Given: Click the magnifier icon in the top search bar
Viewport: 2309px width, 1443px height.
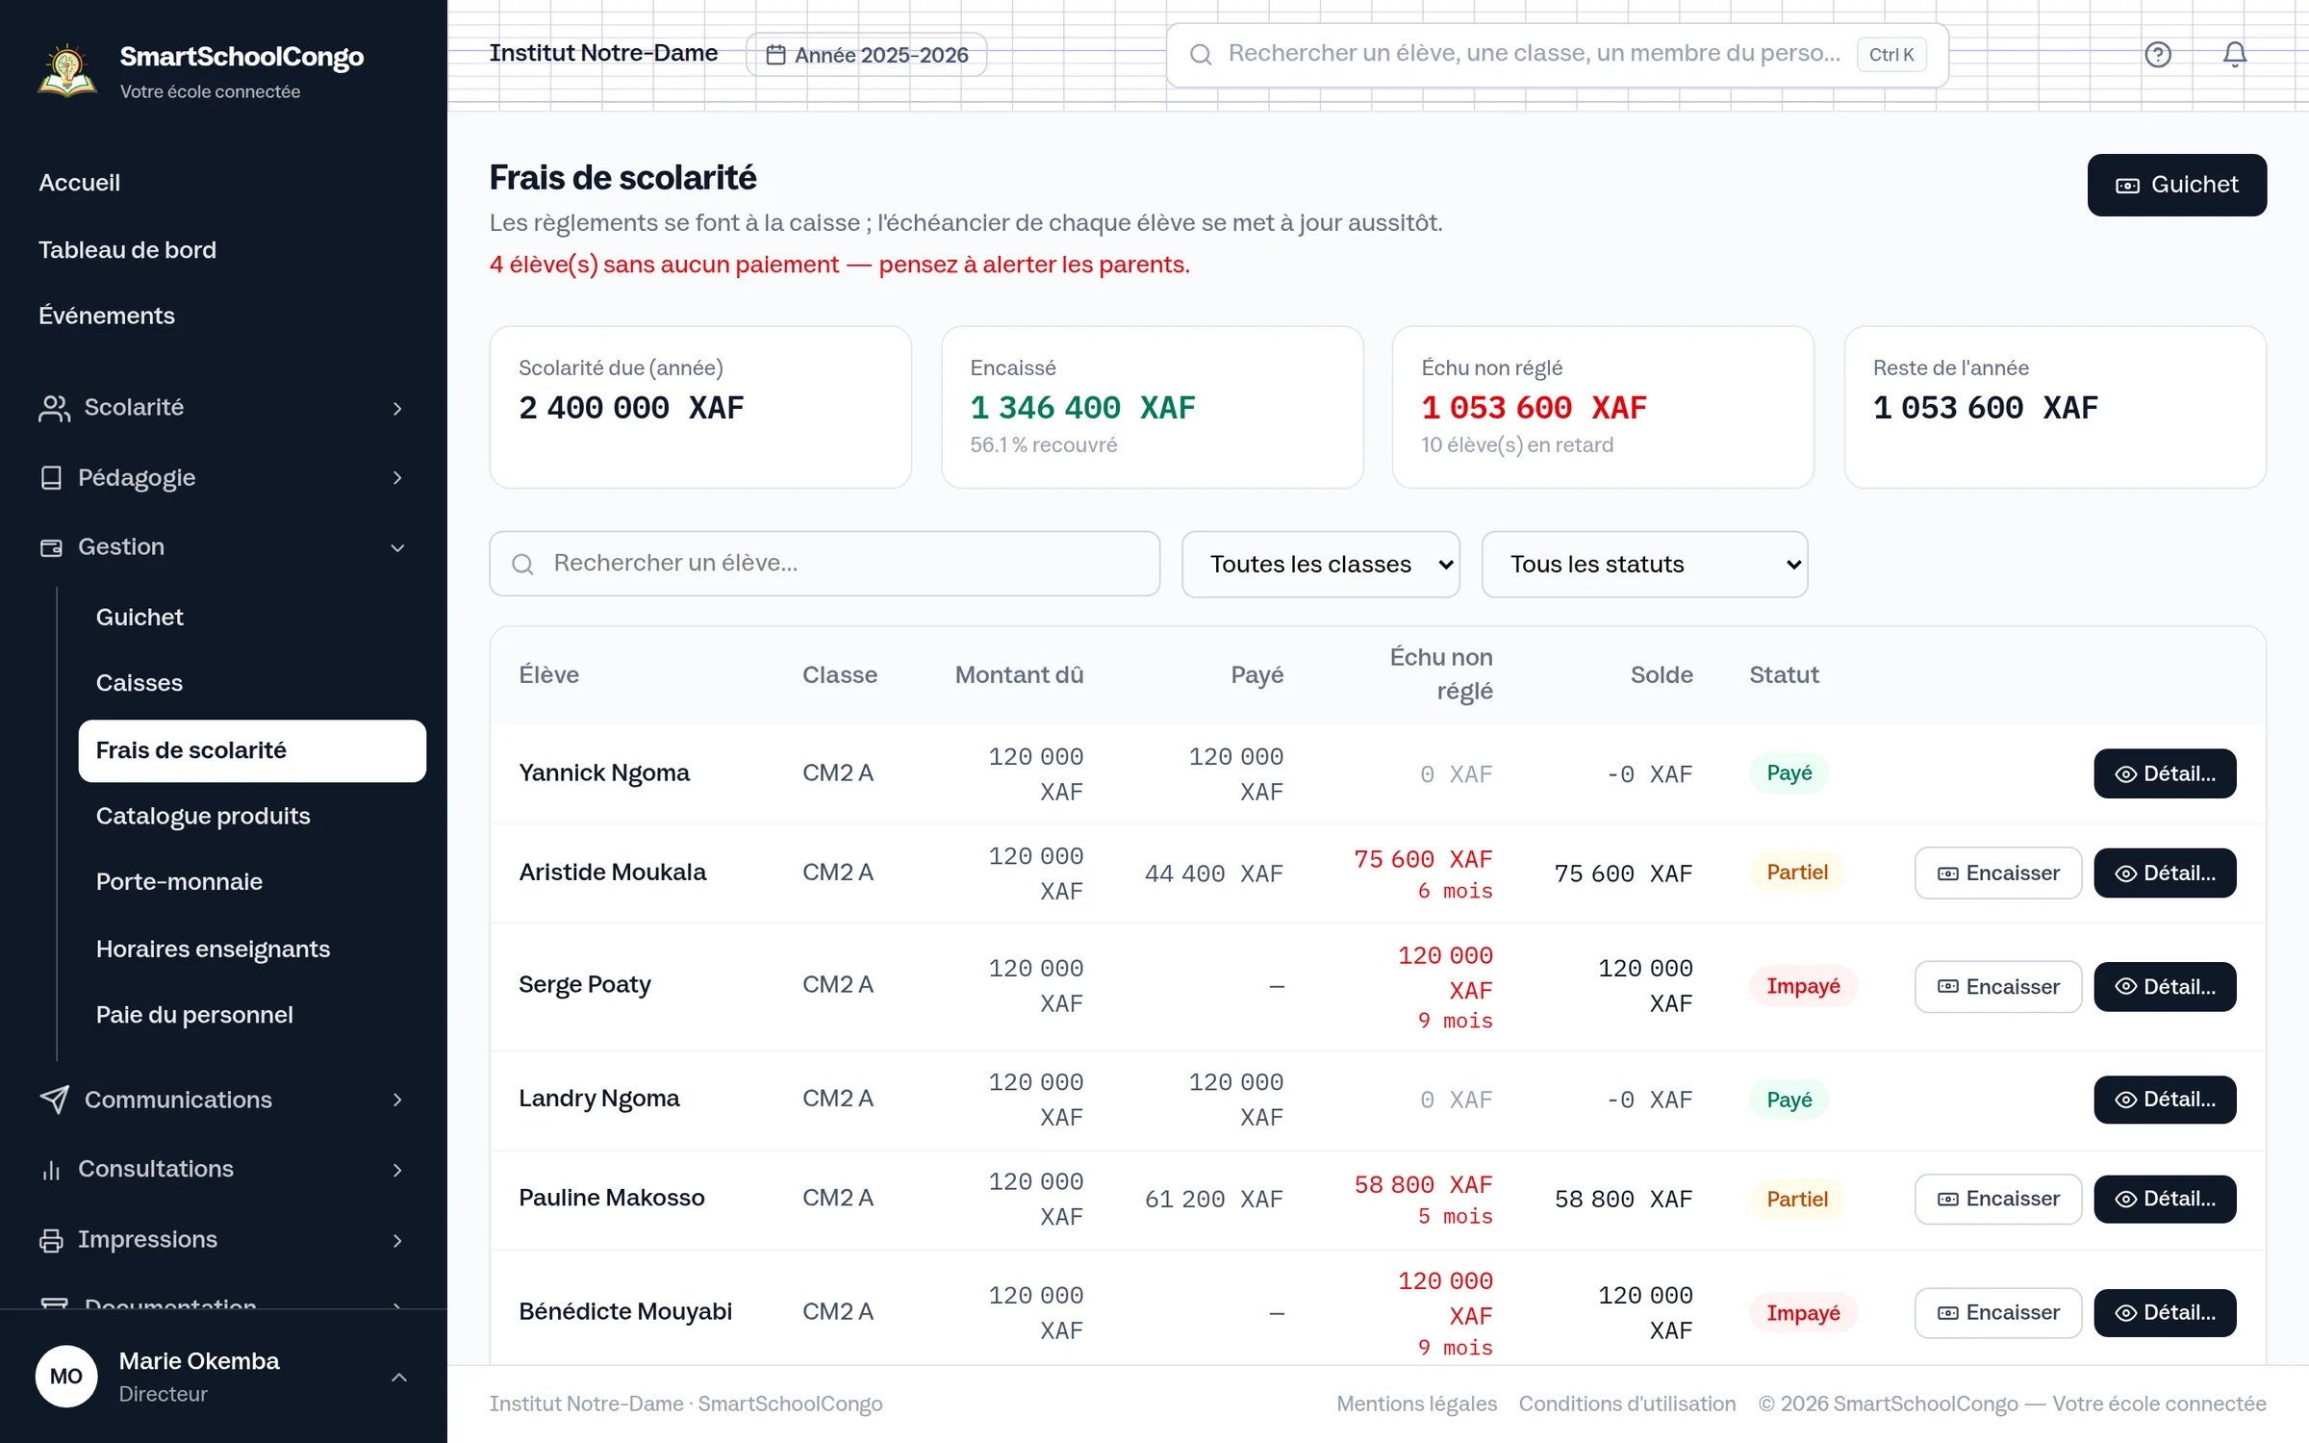Looking at the screenshot, I should [1201, 55].
